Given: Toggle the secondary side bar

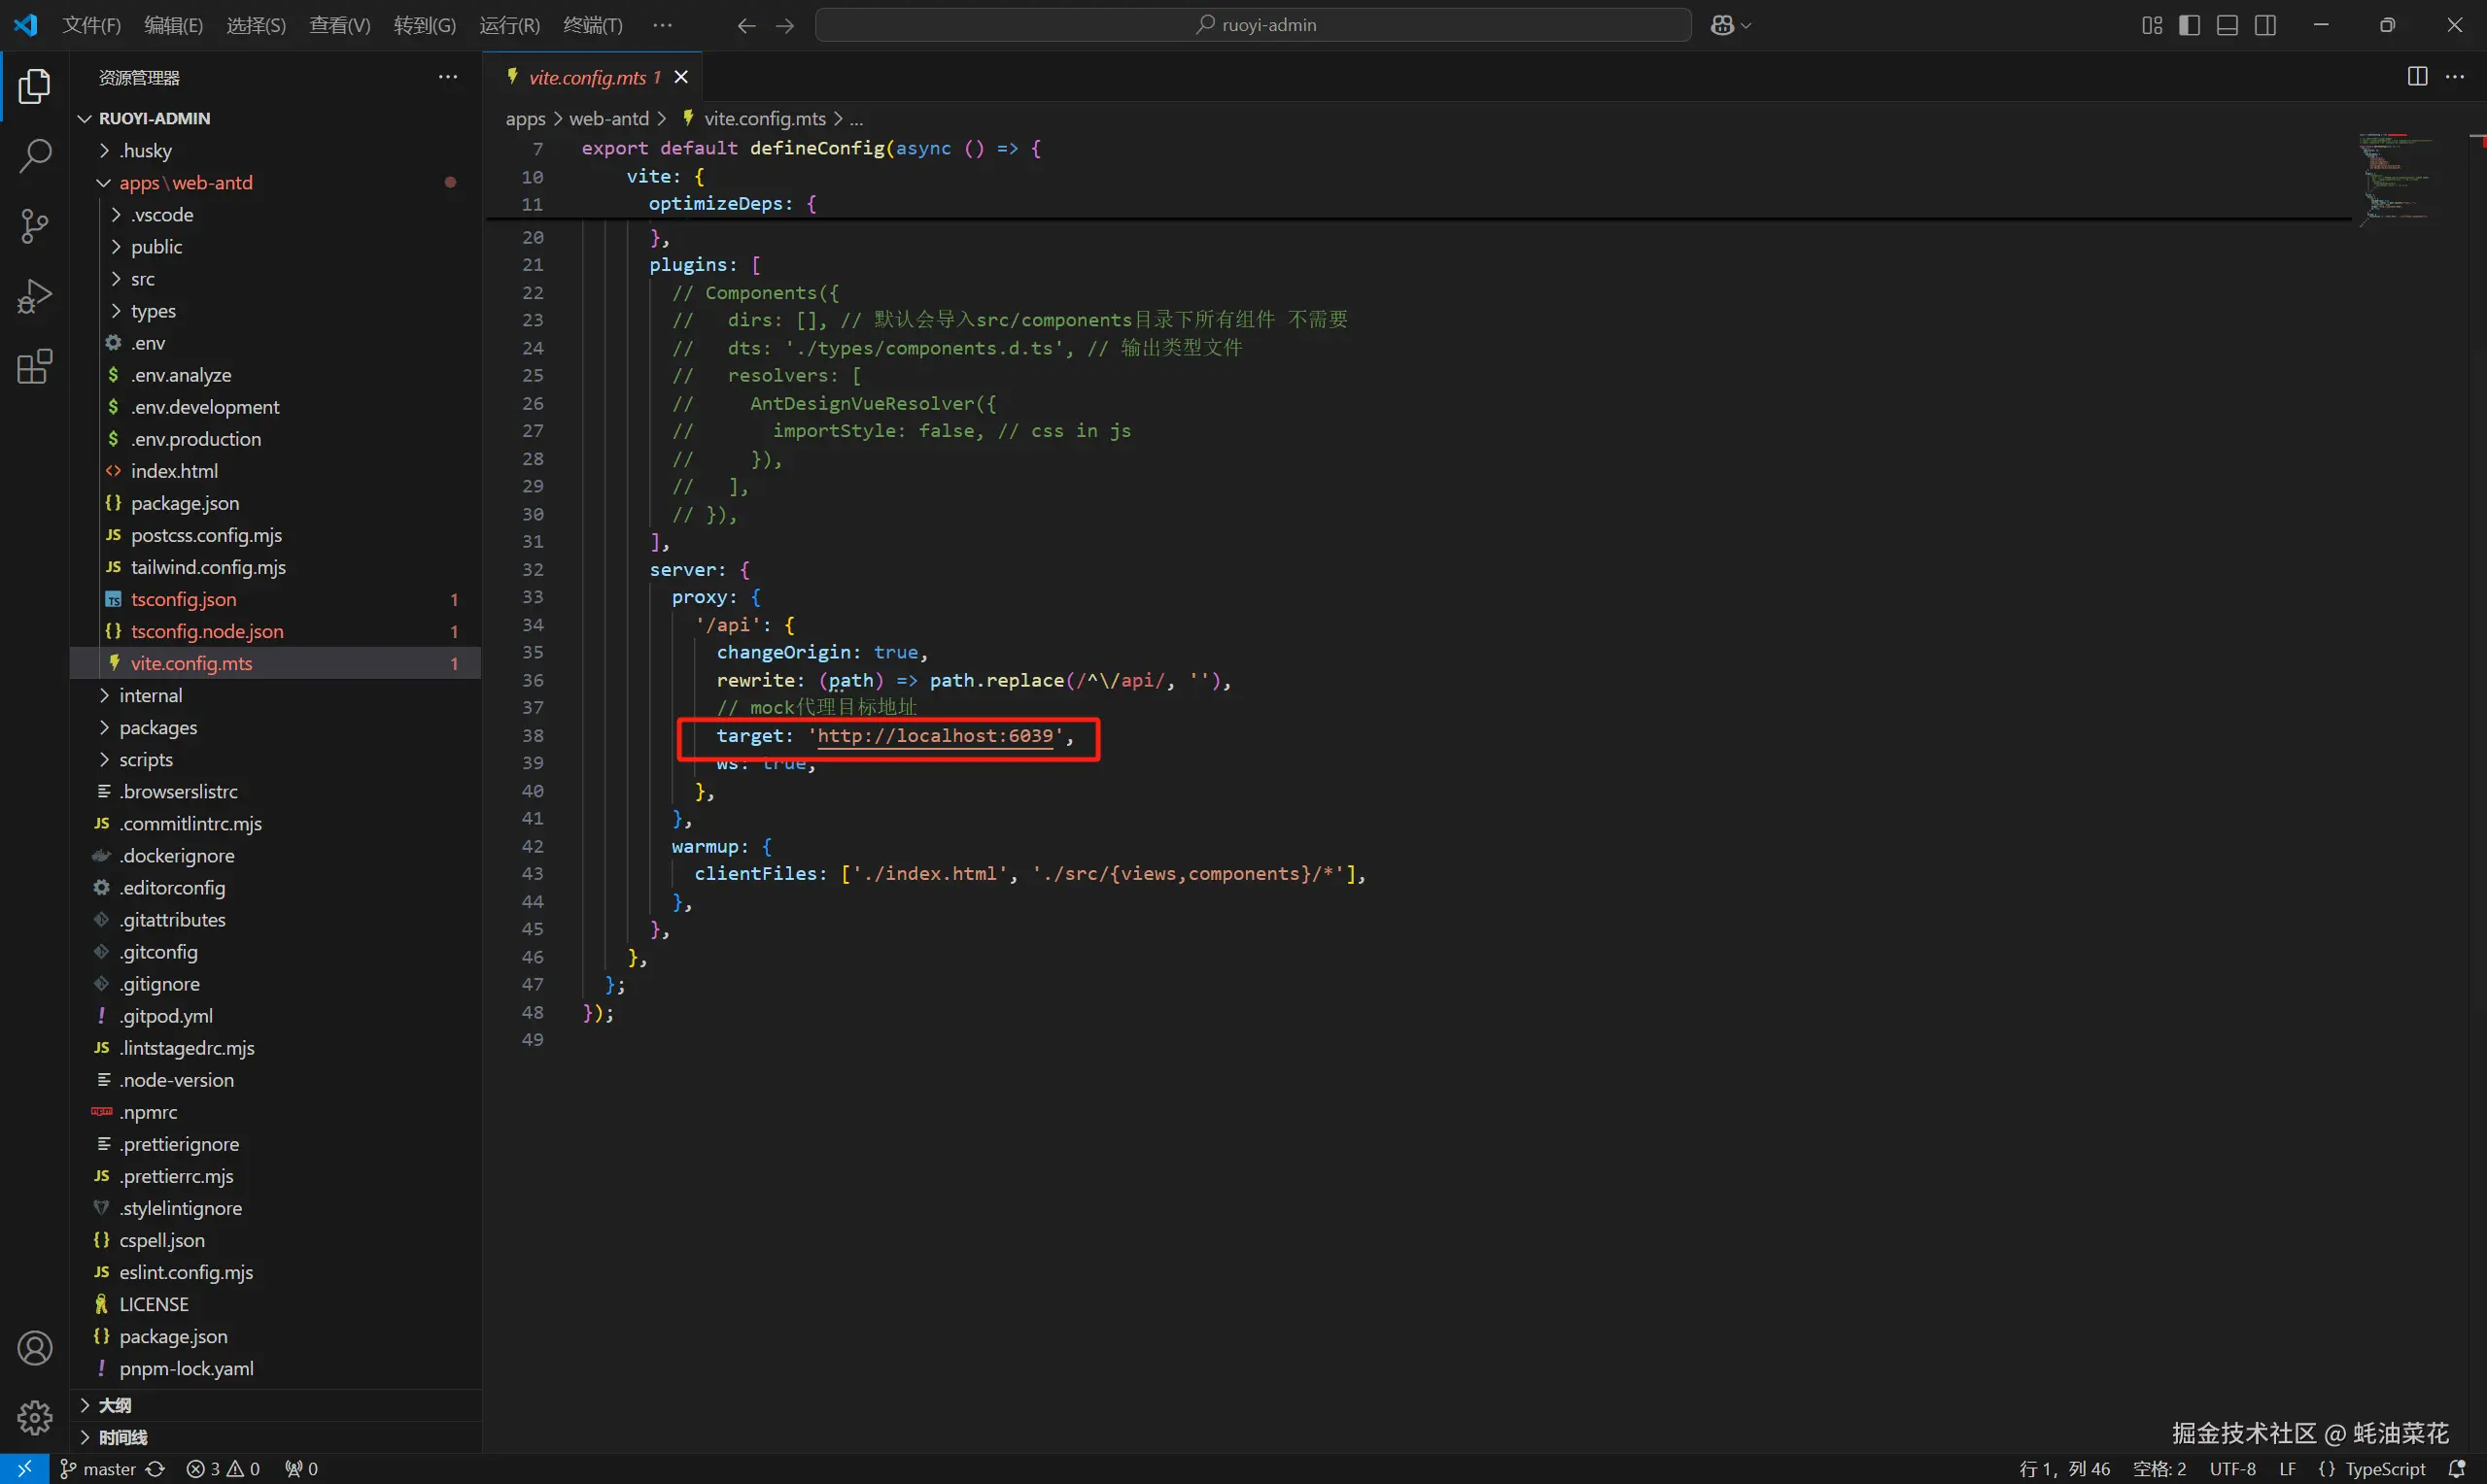Looking at the screenshot, I should click(2264, 25).
